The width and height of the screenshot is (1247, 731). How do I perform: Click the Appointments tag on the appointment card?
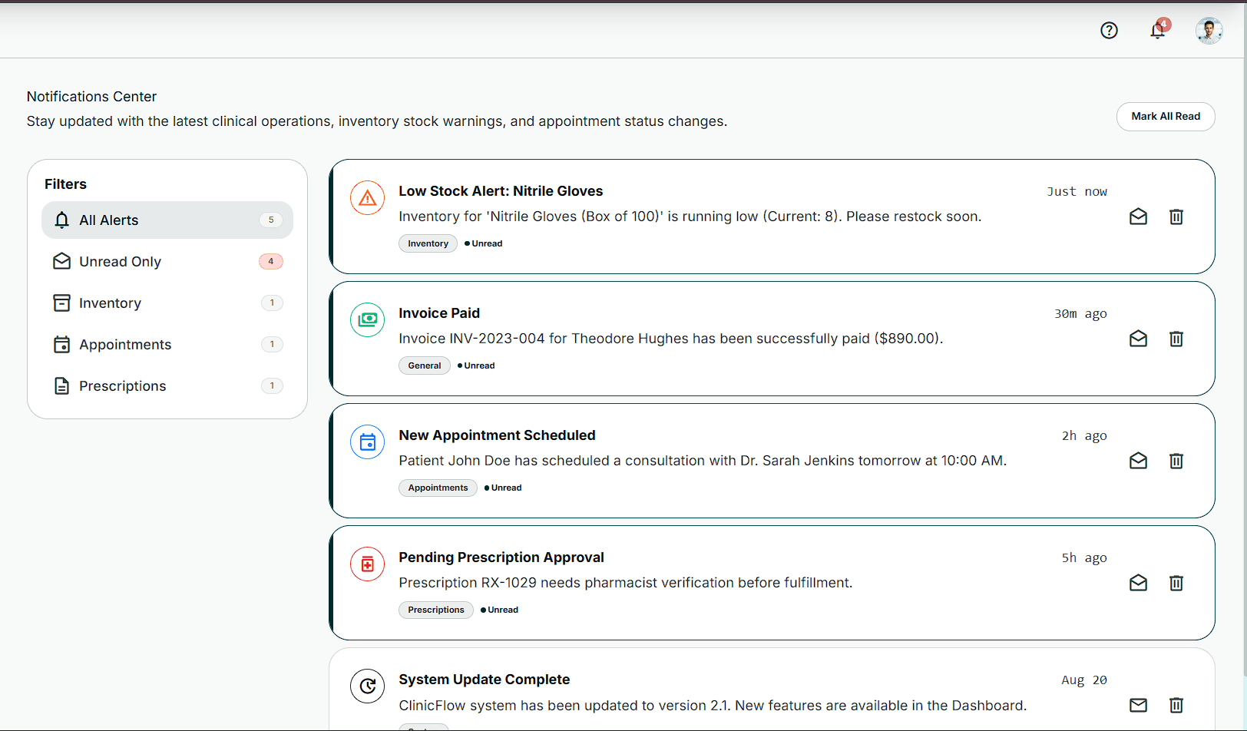438,488
